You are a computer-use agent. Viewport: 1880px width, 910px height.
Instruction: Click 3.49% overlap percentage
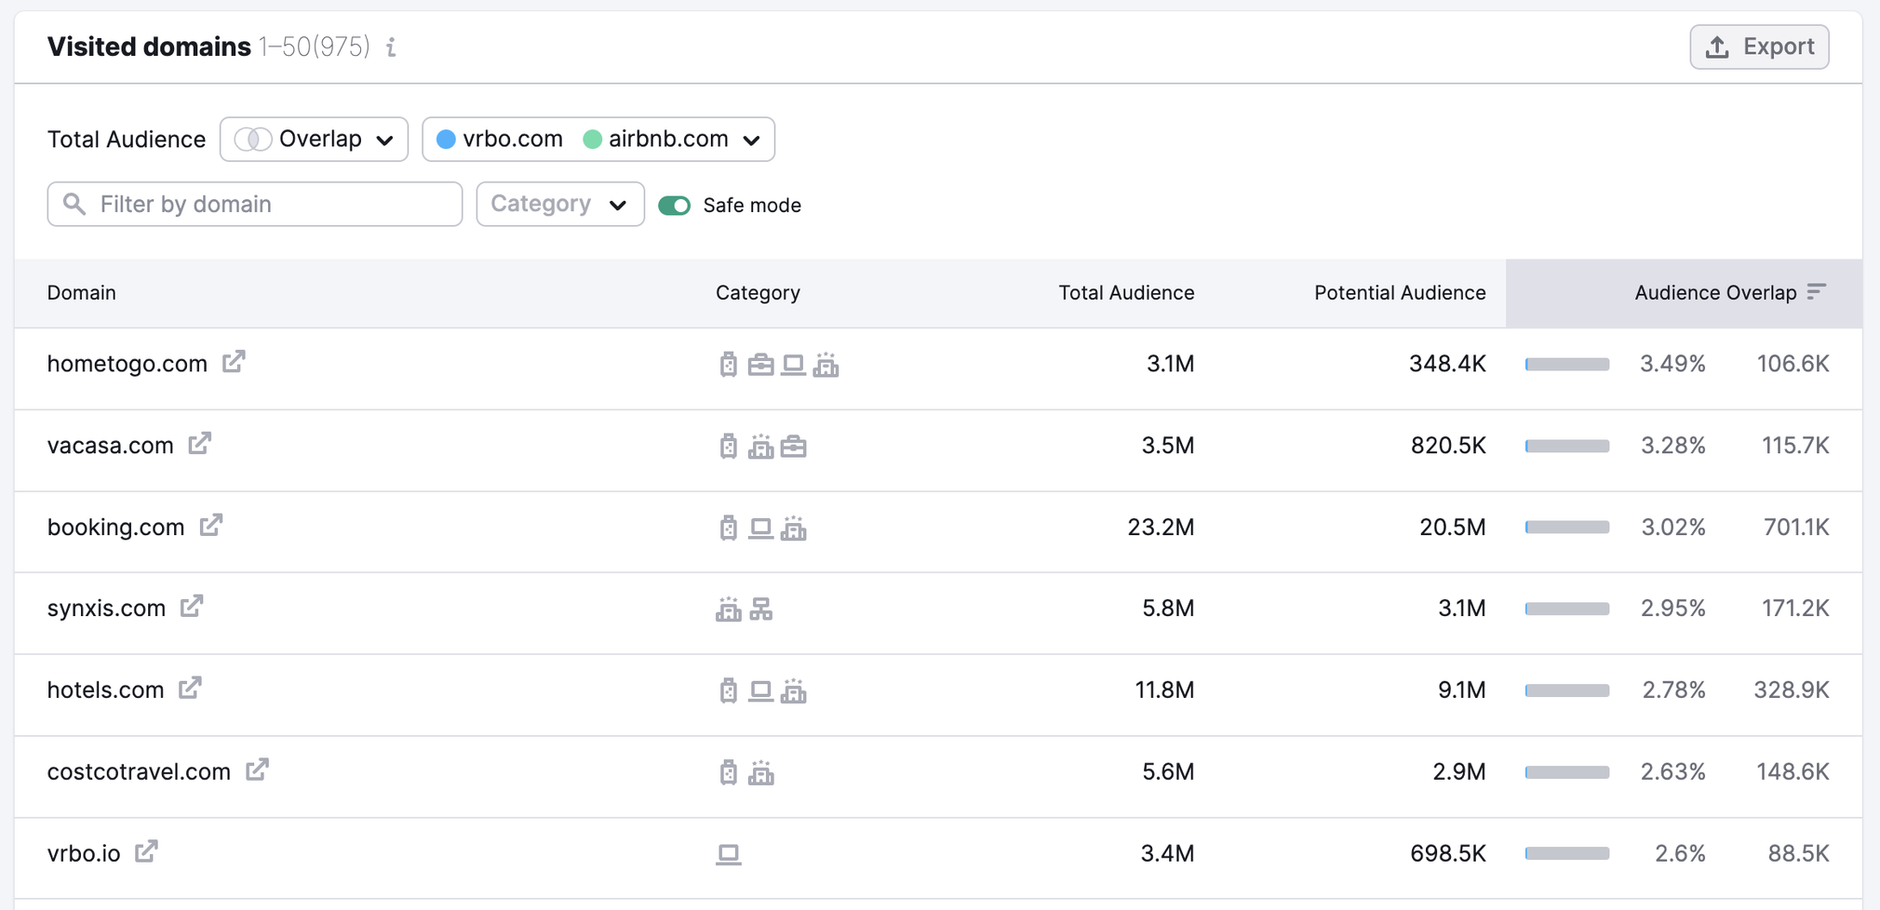(x=1672, y=364)
